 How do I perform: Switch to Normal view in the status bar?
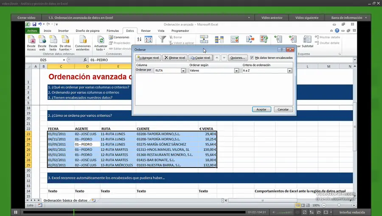coord(298,205)
